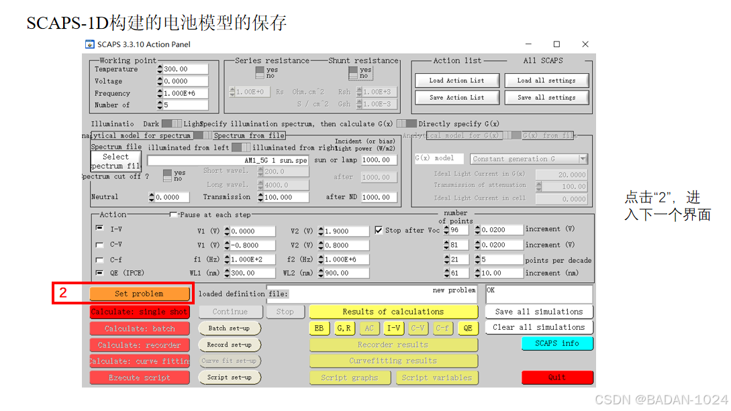Click I-V V1 stepper arrows
The image size is (731, 411).
tap(227, 231)
